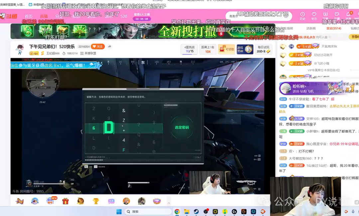Screen dimensions: 359x216
Task: Expand the gift bar with the up chevron
Action: (x=169, y=203)
